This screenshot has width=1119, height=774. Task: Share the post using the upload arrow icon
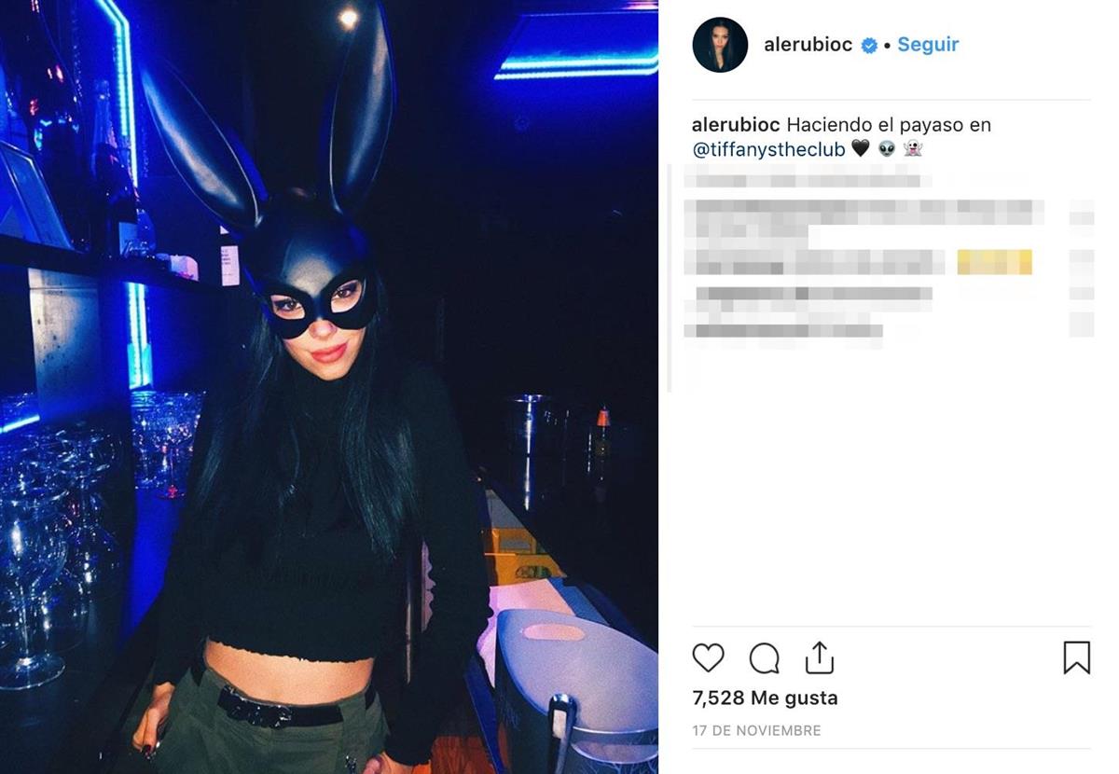click(819, 657)
